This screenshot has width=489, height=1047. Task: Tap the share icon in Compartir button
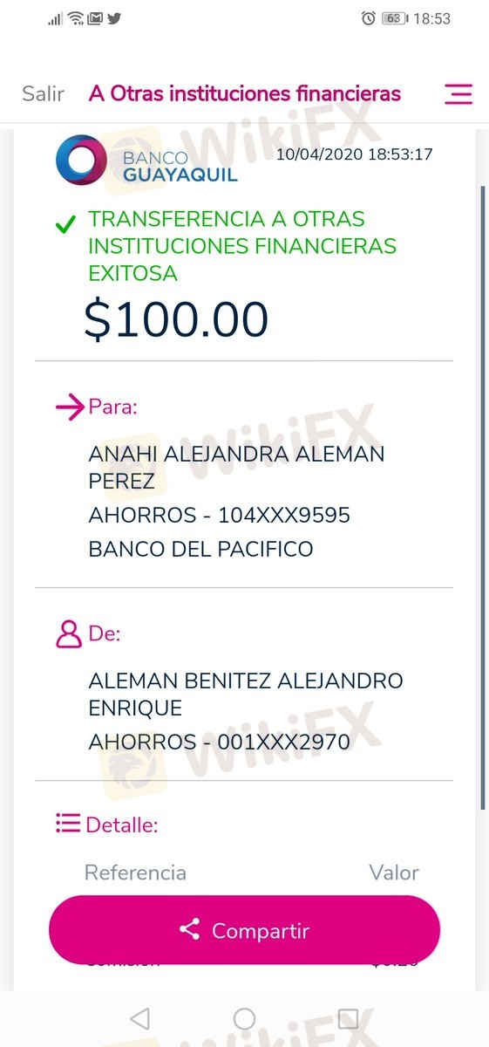(189, 929)
